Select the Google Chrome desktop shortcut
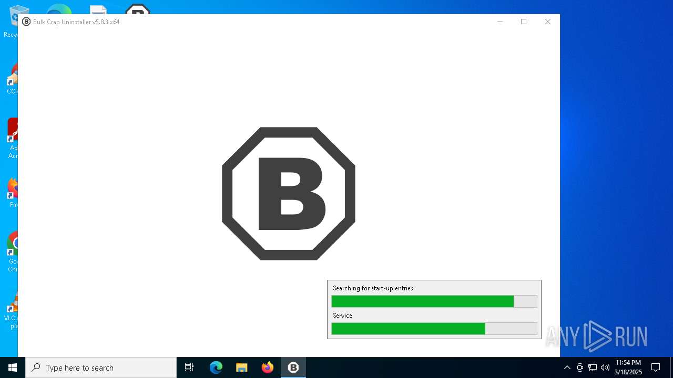 click(12, 252)
